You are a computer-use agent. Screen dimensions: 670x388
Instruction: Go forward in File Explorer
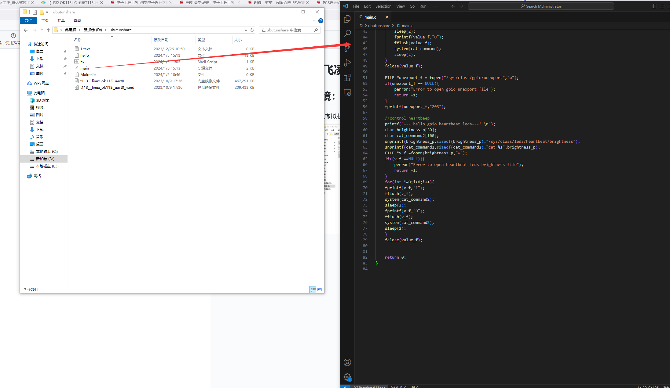pos(35,30)
